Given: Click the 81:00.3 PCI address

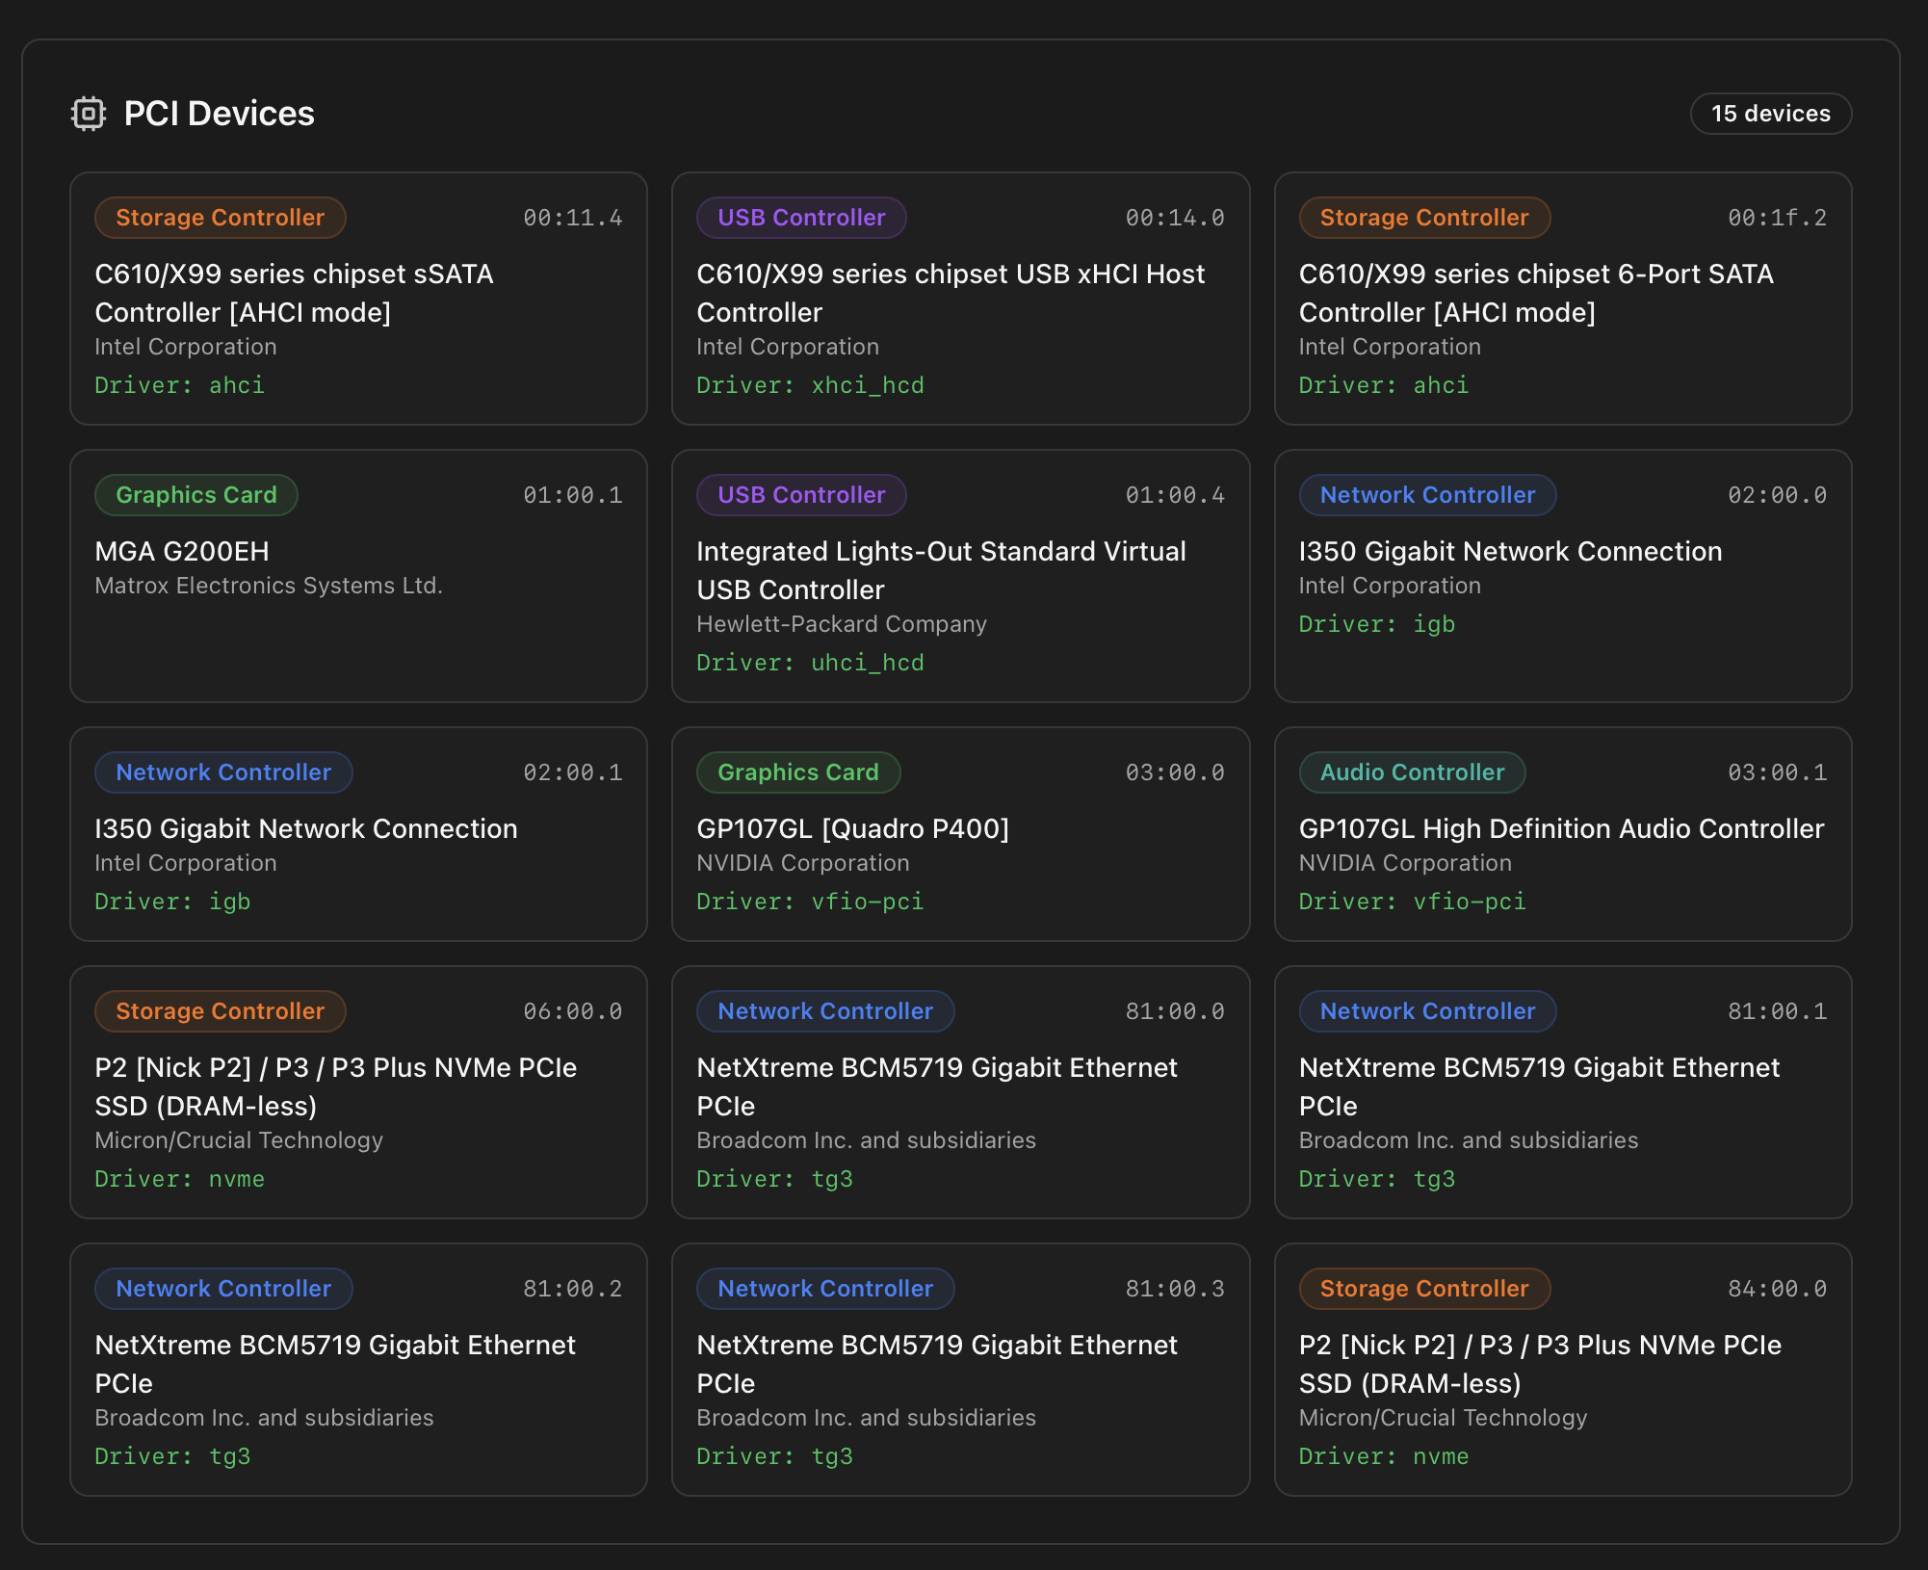Looking at the screenshot, I should point(1175,1289).
